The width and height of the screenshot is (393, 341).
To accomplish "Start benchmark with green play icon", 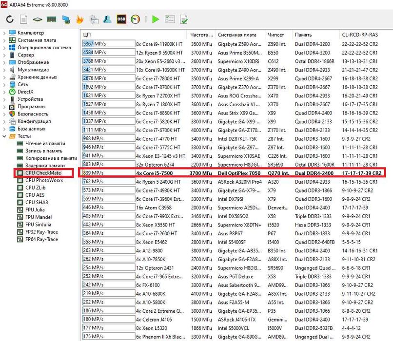I will coord(156,19).
